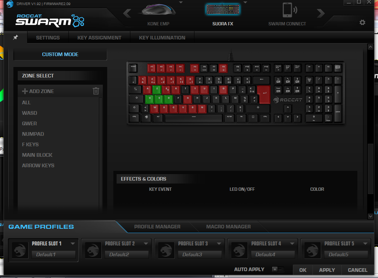Click Profile Slot 2 Roccat avatar
This screenshot has width=378, height=278.
point(93,250)
